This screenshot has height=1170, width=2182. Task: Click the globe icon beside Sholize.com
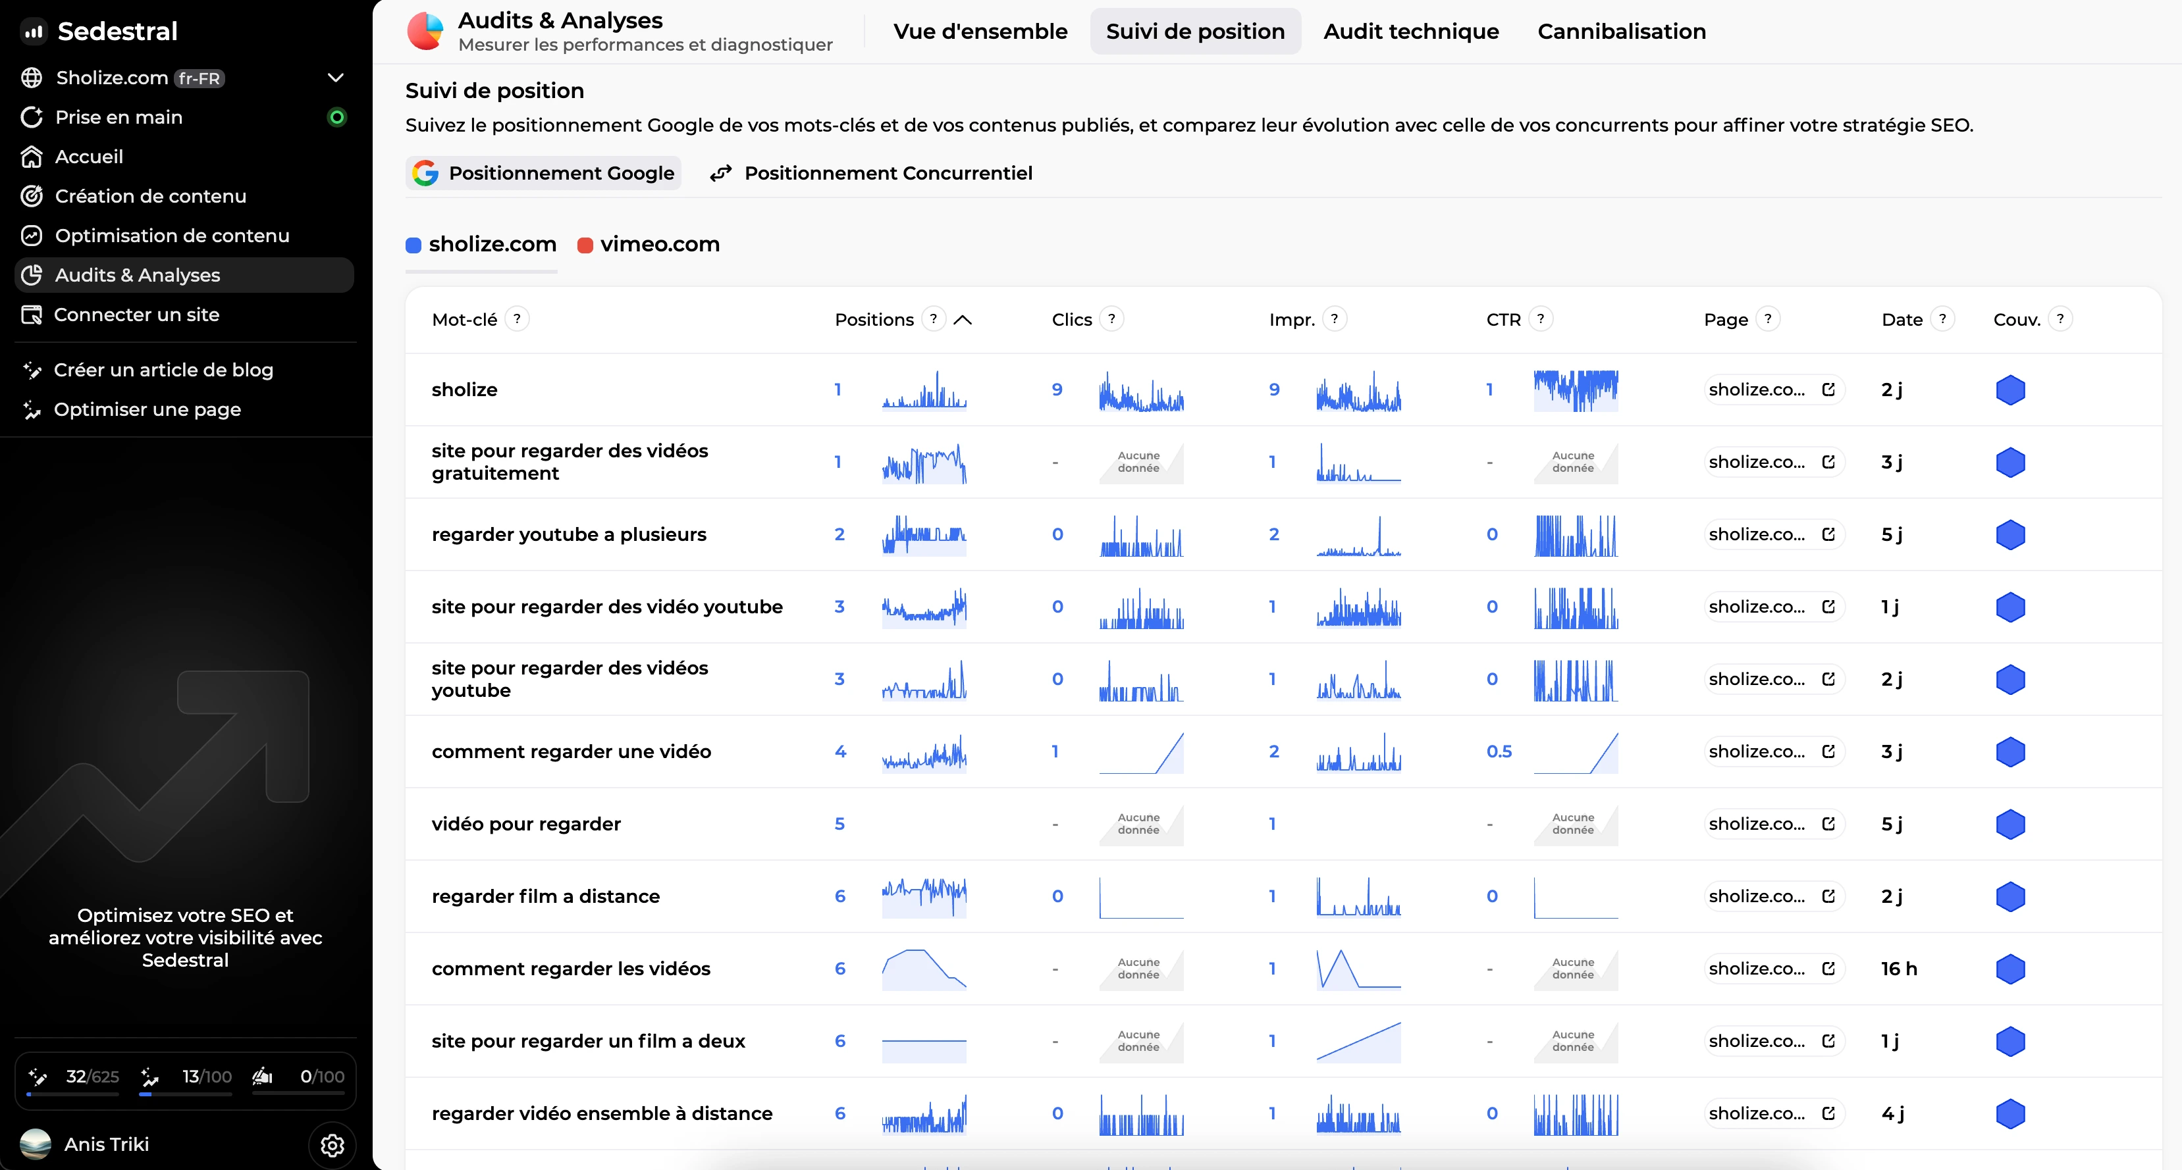tap(32, 78)
